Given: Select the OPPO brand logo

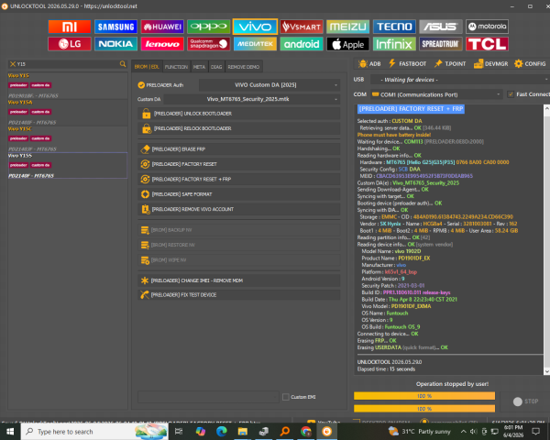Looking at the screenshot, I should 209,27.
